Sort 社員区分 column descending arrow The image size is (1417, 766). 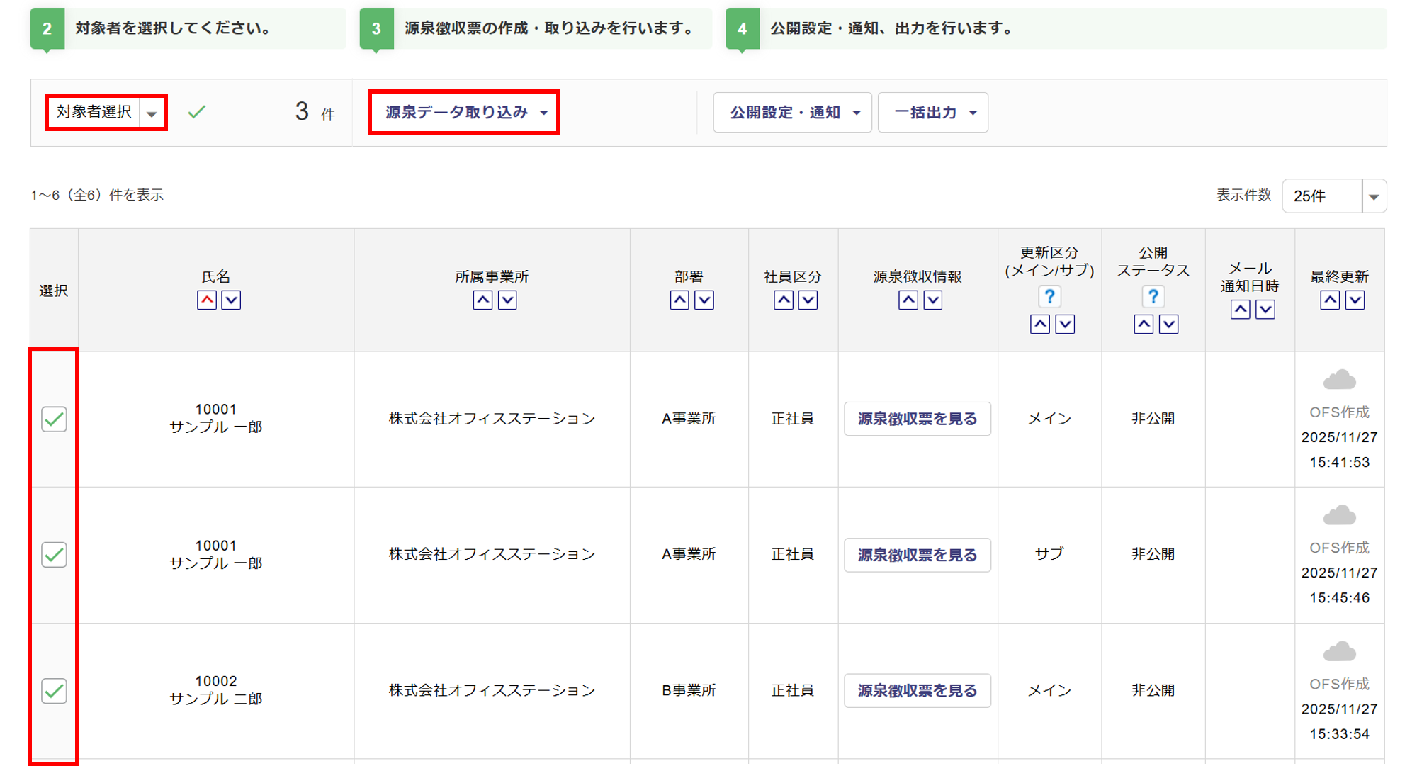coord(808,300)
